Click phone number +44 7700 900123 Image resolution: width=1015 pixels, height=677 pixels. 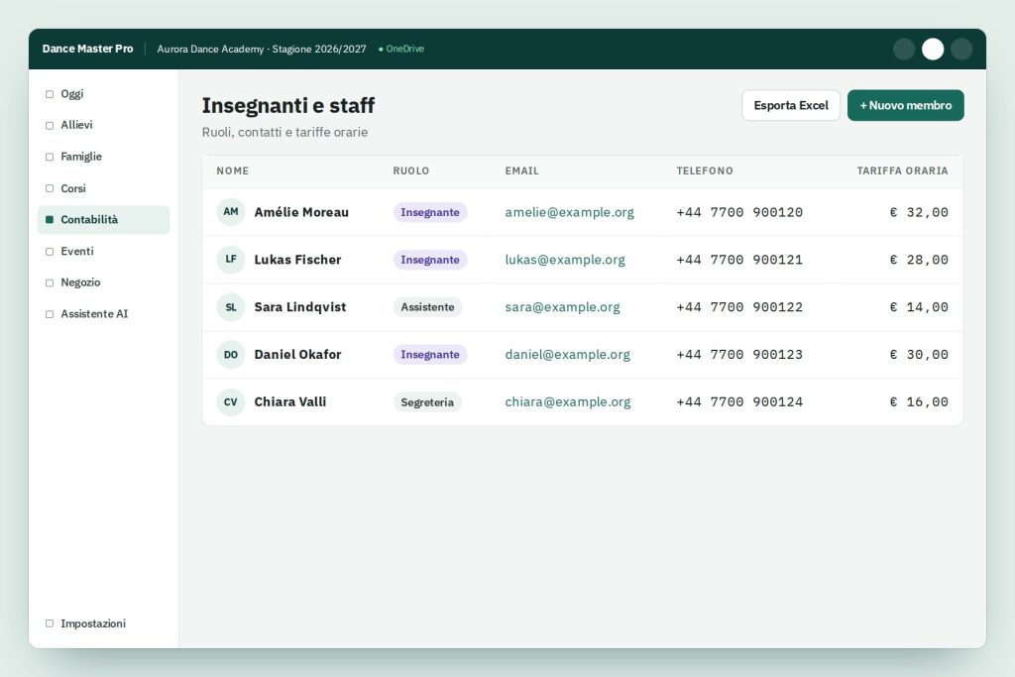pos(739,354)
